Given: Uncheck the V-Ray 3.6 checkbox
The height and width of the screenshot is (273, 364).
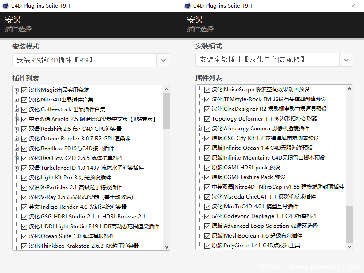Looking at the screenshot, I should coord(24,197).
